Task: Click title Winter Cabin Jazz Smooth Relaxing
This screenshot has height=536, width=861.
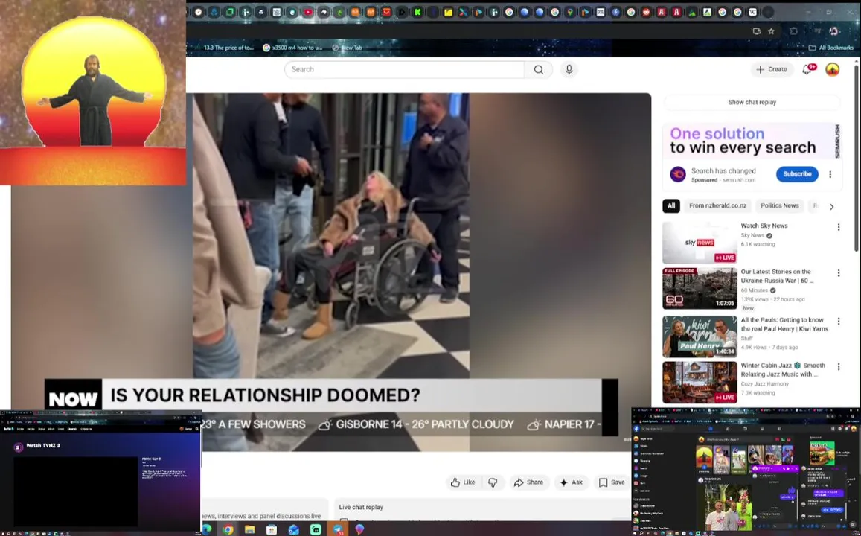Action: [x=782, y=369]
